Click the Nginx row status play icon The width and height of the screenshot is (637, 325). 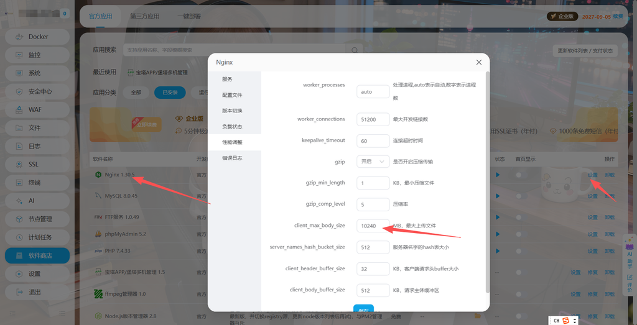click(497, 175)
